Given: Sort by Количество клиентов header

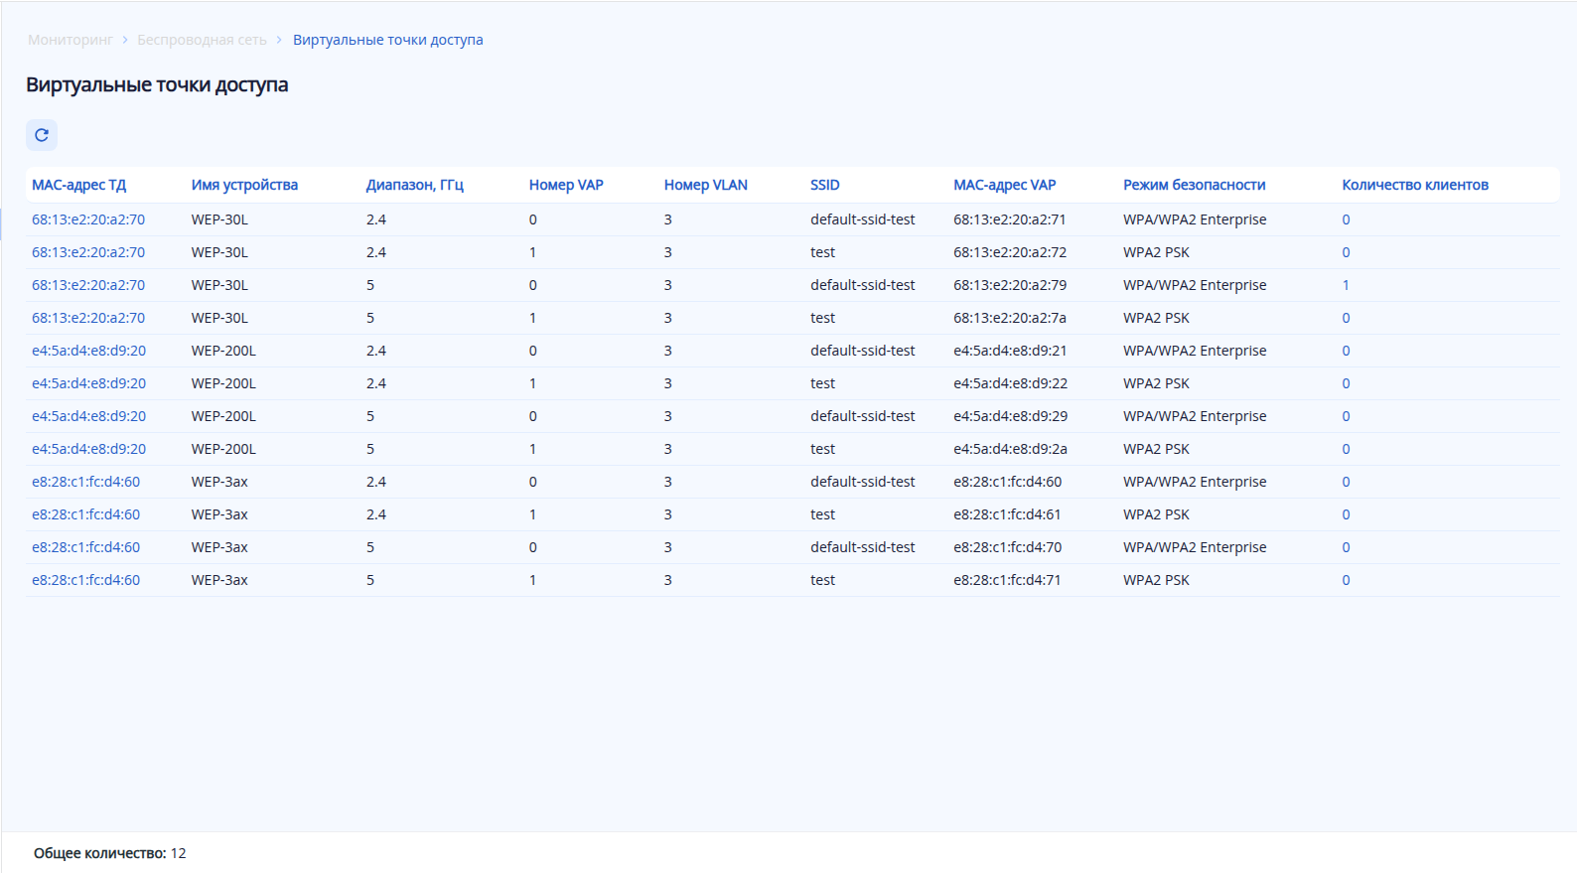Looking at the screenshot, I should 1414,185.
